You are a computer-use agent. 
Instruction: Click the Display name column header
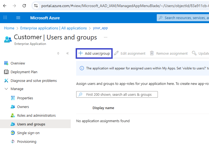click(103, 108)
